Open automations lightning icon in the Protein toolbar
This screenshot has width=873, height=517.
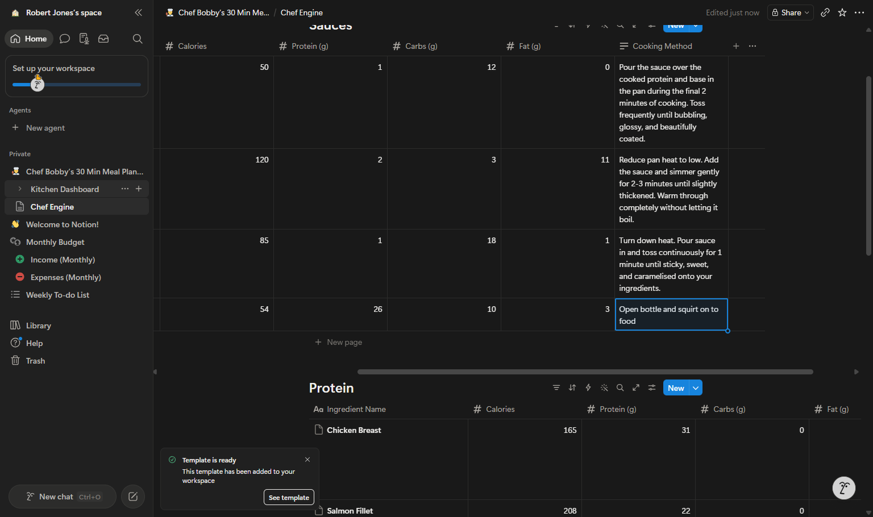point(588,387)
